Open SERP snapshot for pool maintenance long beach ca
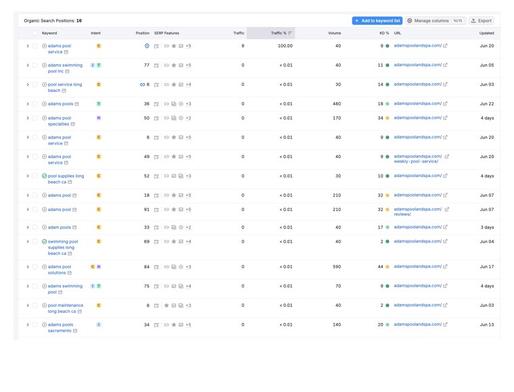This screenshot has height=392, width=514. pyautogui.click(x=157, y=306)
